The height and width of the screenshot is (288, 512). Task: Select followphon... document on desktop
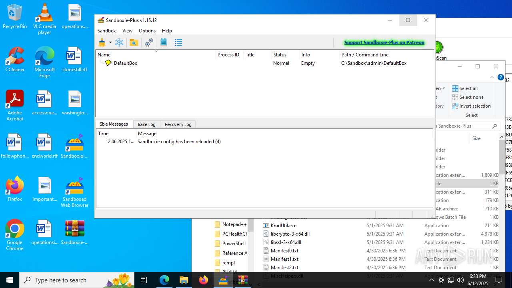[x=15, y=146]
